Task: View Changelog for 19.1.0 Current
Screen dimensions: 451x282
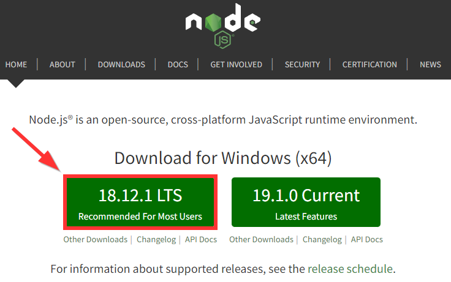Action: 322,240
